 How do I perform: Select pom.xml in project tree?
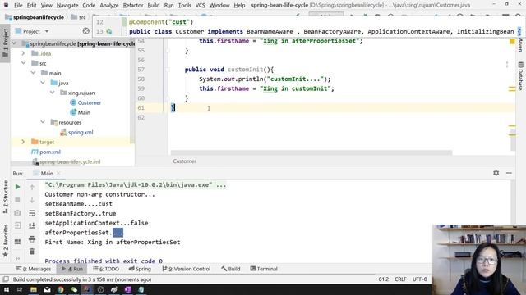tap(50, 152)
